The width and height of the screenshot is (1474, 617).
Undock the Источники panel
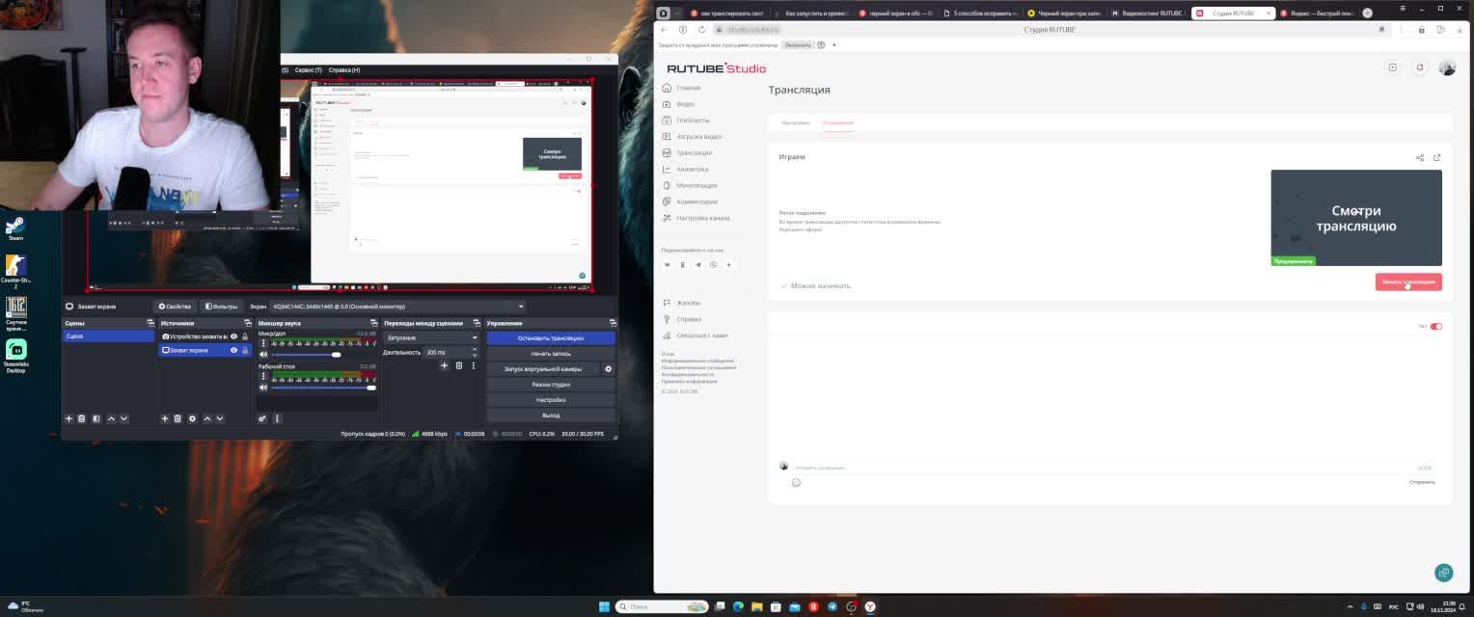coord(248,323)
